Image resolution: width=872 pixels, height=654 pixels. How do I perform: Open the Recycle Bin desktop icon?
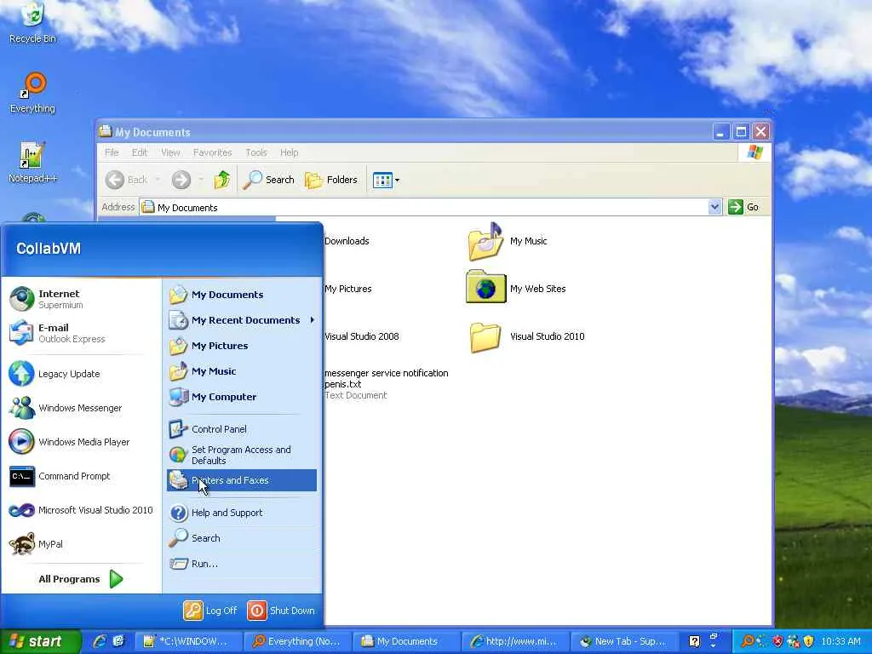click(33, 22)
